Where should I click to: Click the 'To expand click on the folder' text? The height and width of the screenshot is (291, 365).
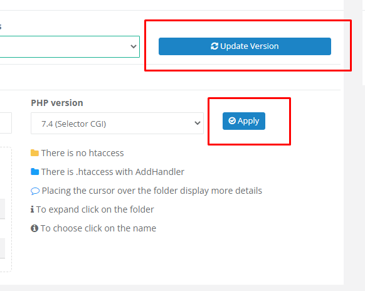pyautogui.click(x=95, y=209)
